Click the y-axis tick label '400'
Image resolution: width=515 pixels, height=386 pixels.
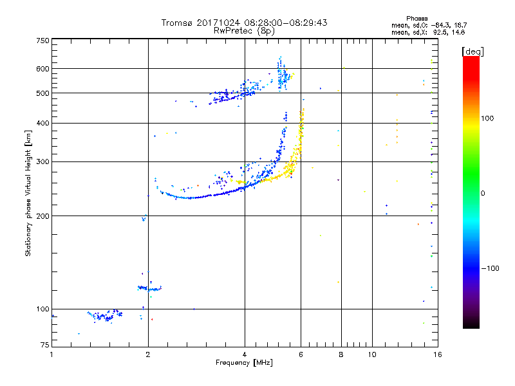point(42,124)
